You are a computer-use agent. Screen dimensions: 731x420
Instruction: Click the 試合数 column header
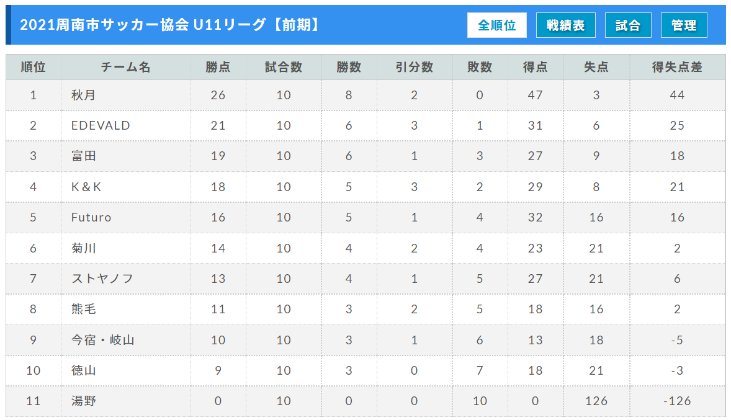coord(284,67)
